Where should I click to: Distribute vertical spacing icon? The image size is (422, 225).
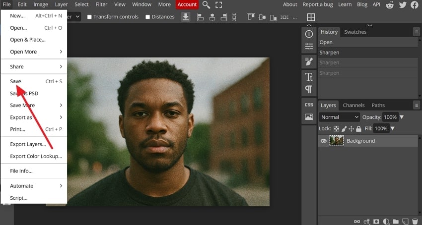click(234, 17)
